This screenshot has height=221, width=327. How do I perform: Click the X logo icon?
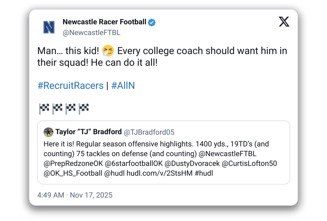pos(284,22)
